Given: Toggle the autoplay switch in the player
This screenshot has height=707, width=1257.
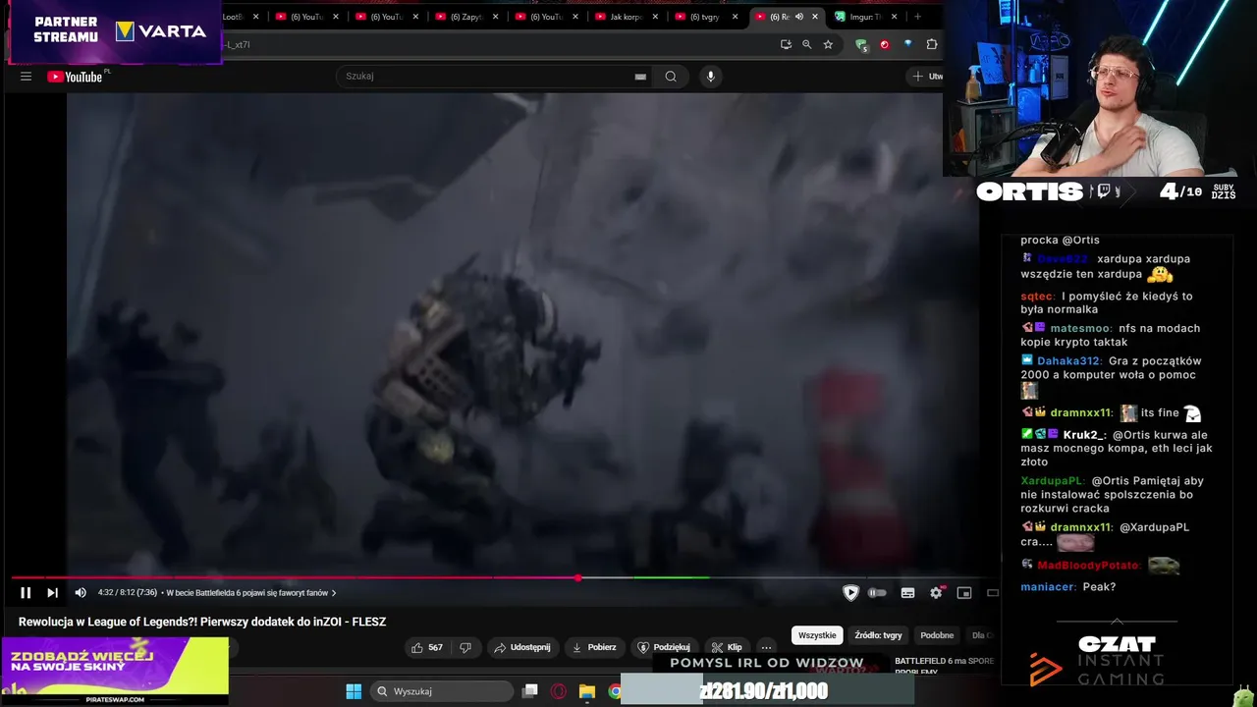Looking at the screenshot, I should click(877, 592).
